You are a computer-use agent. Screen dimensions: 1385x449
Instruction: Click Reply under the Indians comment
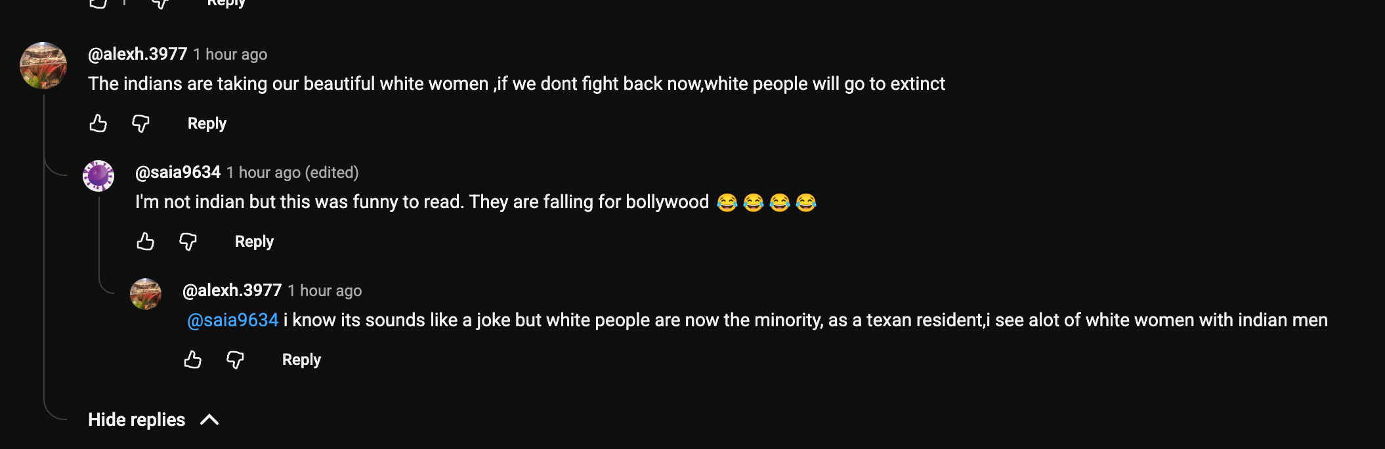[207, 123]
